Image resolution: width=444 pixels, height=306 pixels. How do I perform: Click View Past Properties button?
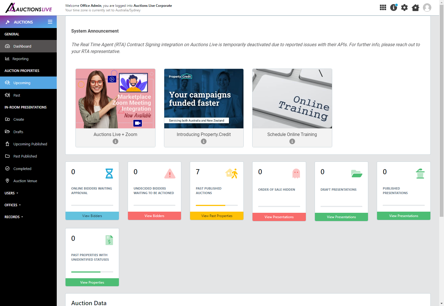217,216
